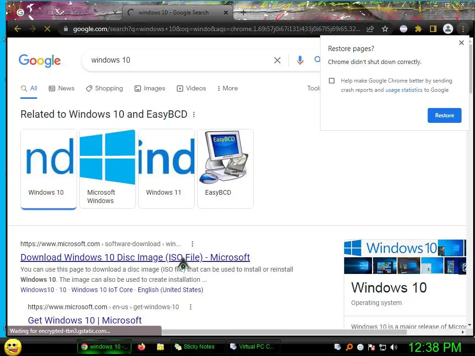This screenshot has width=475, height=356.
Task: Select the EasyBCD related card
Action: [x=225, y=169]
